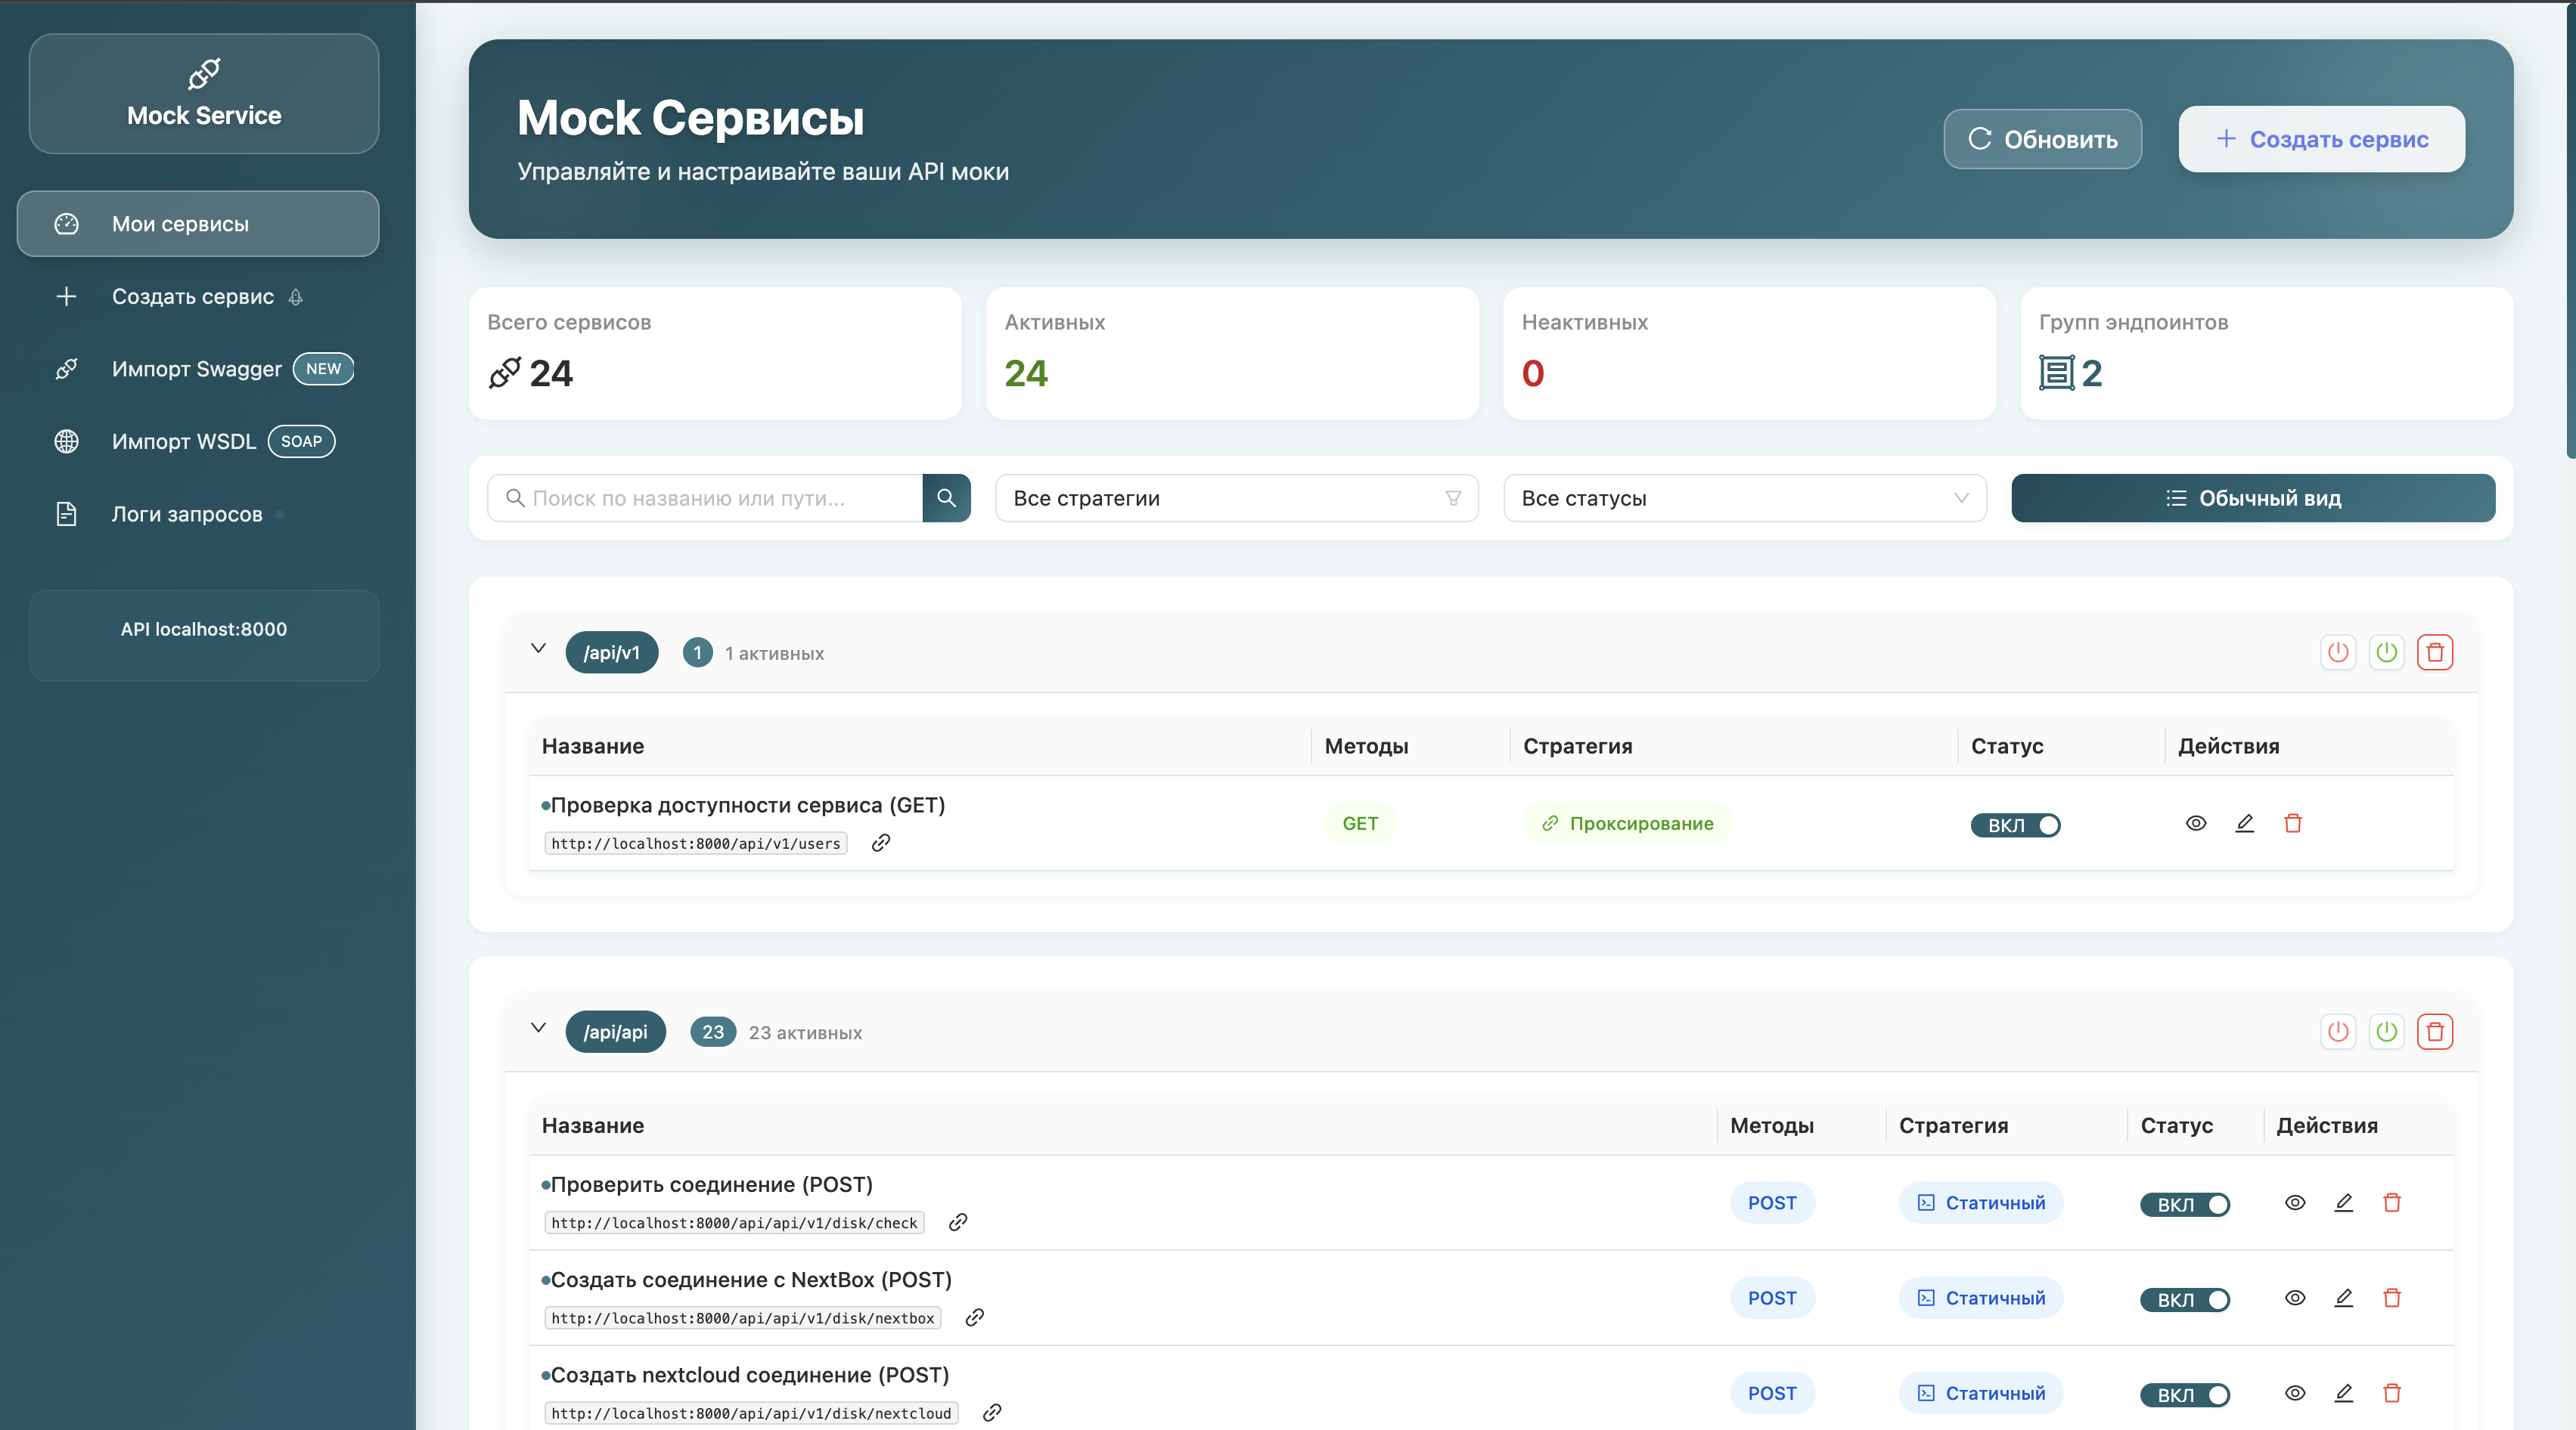Copy link for /api/v1/users endpoint

pos(880,843)
